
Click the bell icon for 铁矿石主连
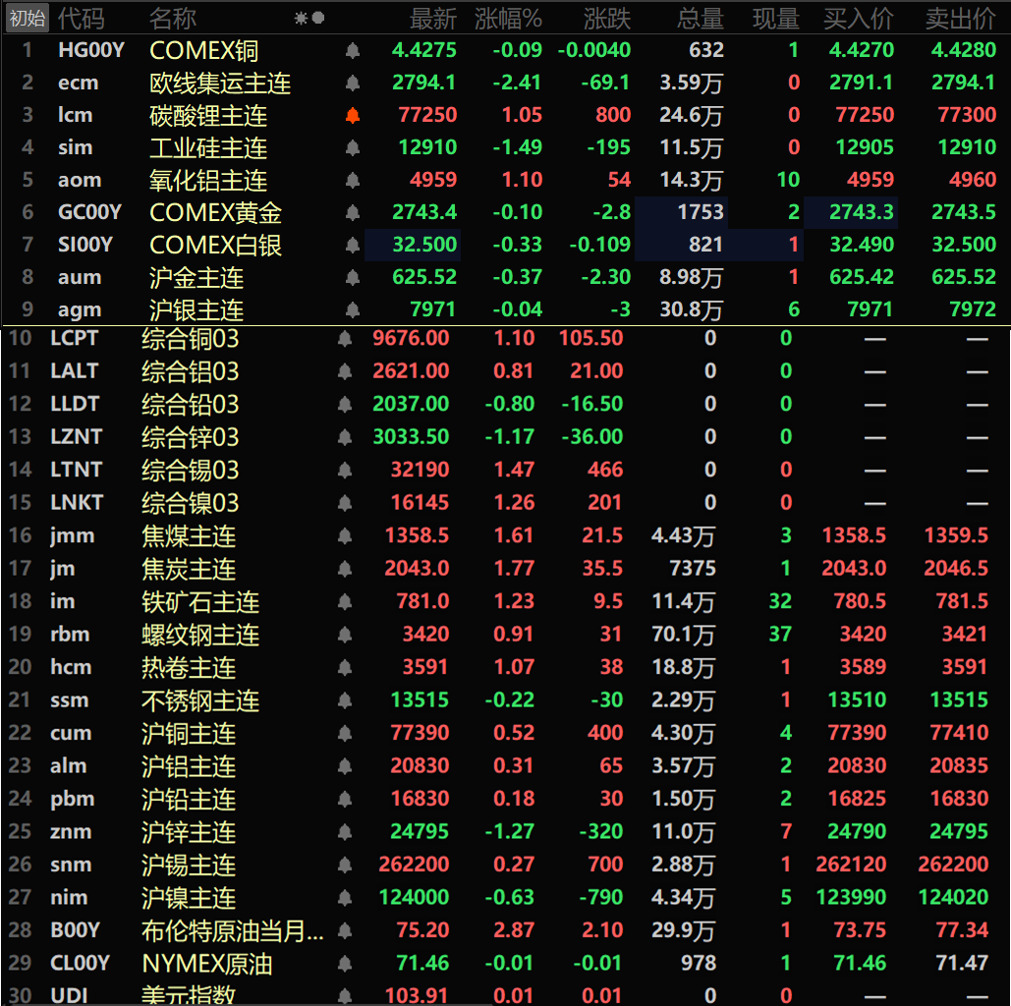pos(345,601)
